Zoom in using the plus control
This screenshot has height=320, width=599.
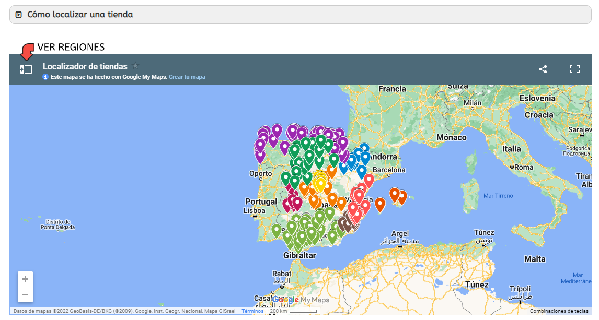pos(25,279)
